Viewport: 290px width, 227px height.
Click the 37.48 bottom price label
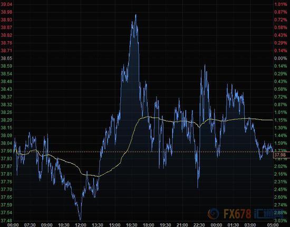[x=6, y=220]
